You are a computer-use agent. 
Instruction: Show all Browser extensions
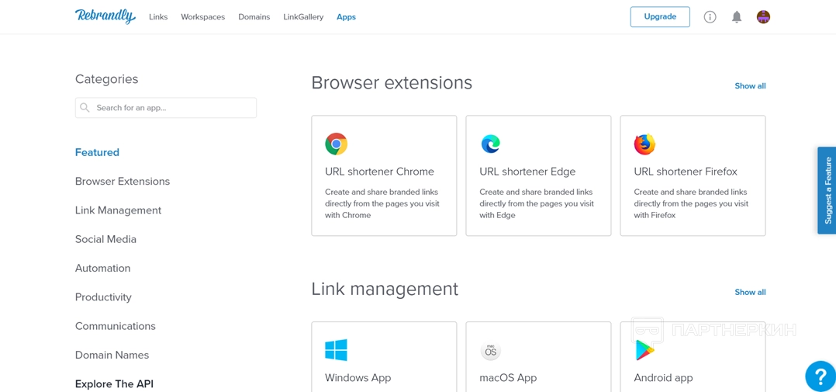coord(750,86)
